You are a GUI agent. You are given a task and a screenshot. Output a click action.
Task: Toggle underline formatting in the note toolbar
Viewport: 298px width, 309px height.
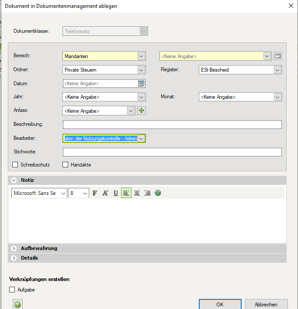pos(116,193)
